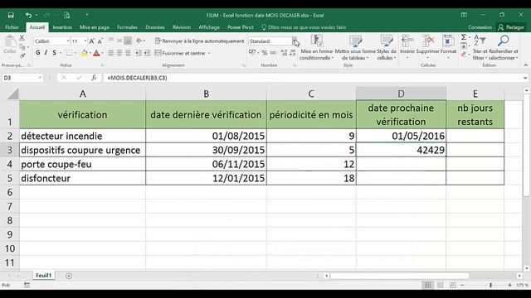Click the Save icon in quick access toolbar
The image size is (531, 298).
(11, 15)
